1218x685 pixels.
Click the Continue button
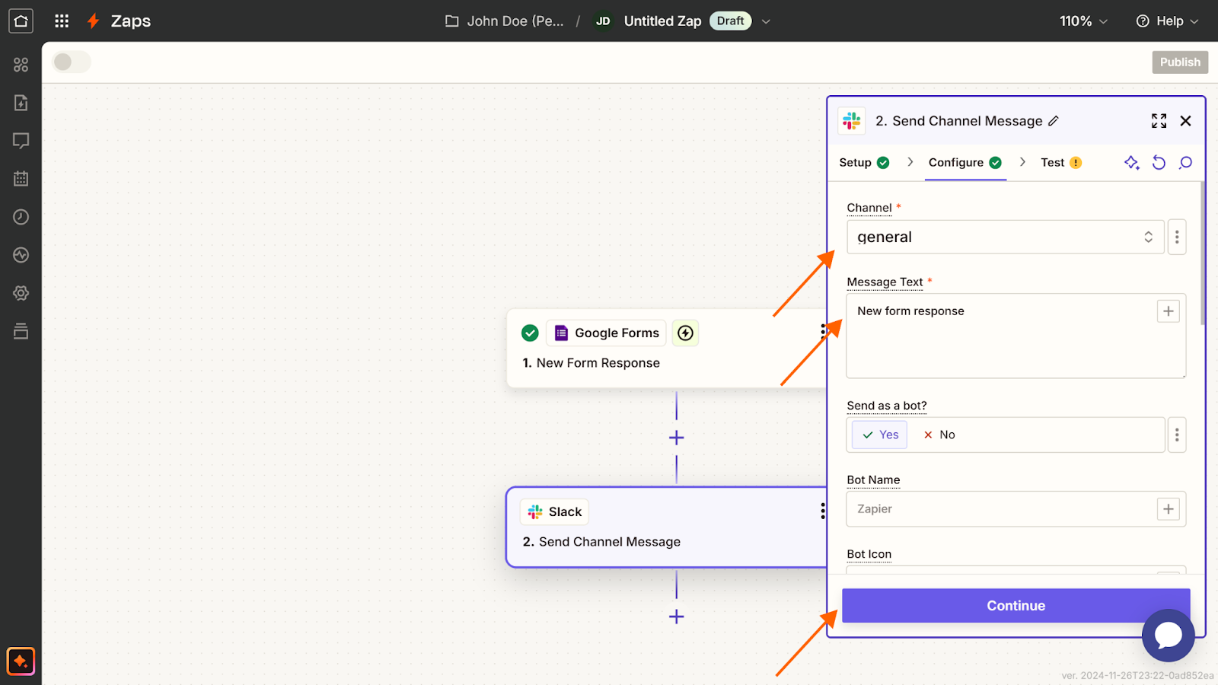1016,605
